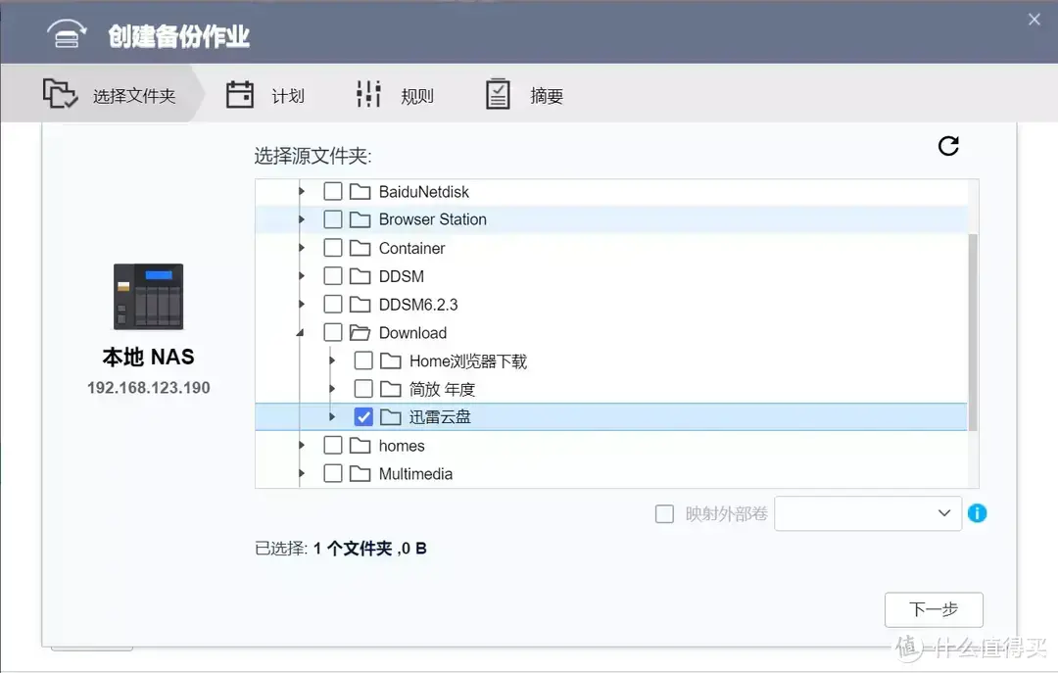Screen dimensions: 1058x673
Task: Click the 规则 sliders icon
Action: [x=367, y=92]
